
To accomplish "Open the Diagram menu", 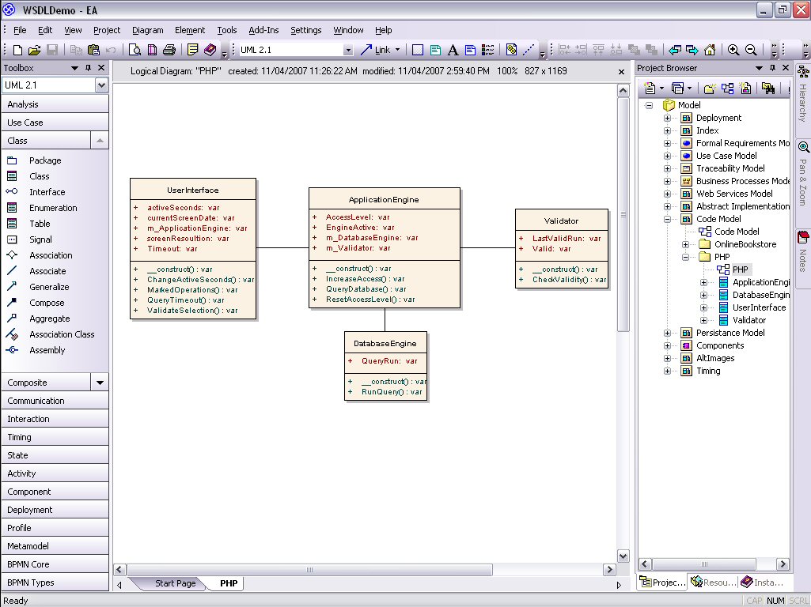I will [147, 30].
